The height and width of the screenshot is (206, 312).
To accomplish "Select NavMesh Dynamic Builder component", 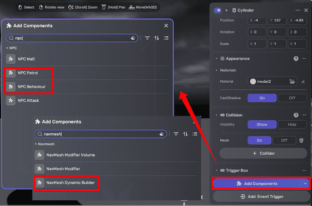I will pos(116,182).
